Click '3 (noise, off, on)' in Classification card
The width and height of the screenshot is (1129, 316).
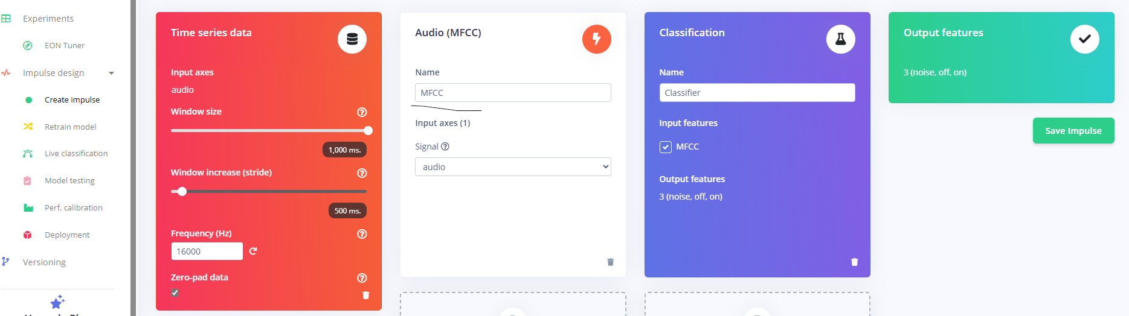(x=690, y=197)
